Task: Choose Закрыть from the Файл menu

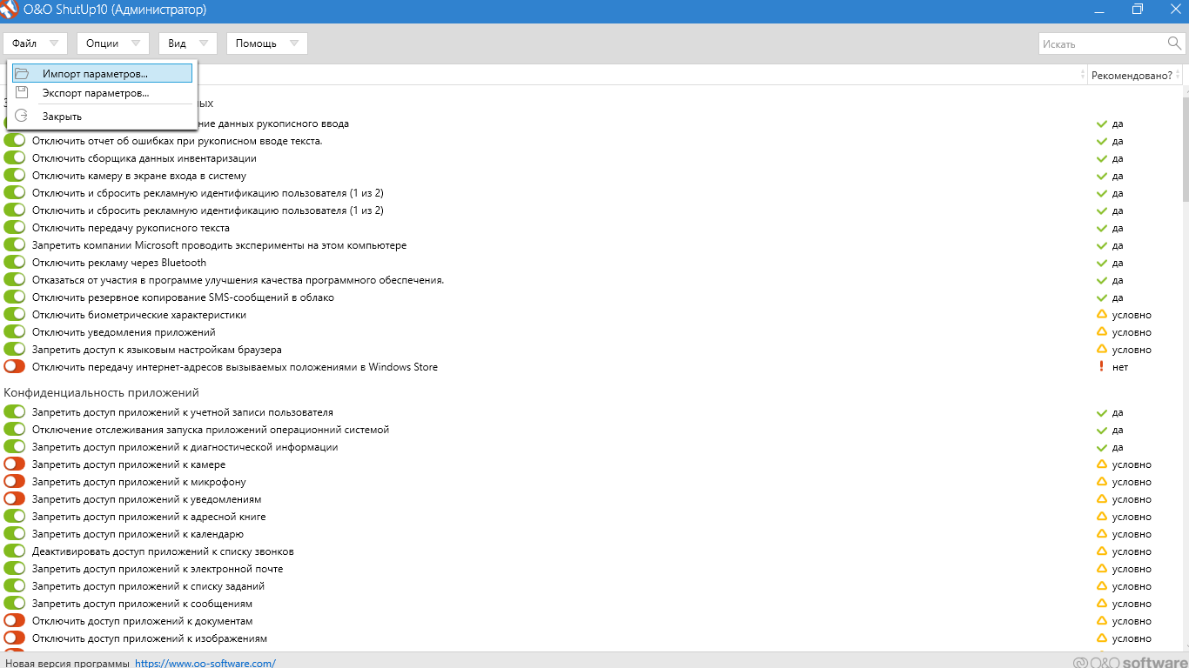Action: 63,116
